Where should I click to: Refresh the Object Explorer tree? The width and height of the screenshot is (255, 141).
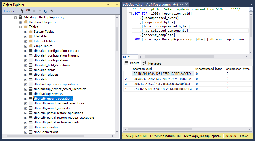coord(46,11)
